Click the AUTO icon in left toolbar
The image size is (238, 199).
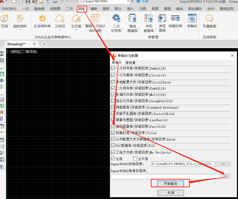coord(2,100)
